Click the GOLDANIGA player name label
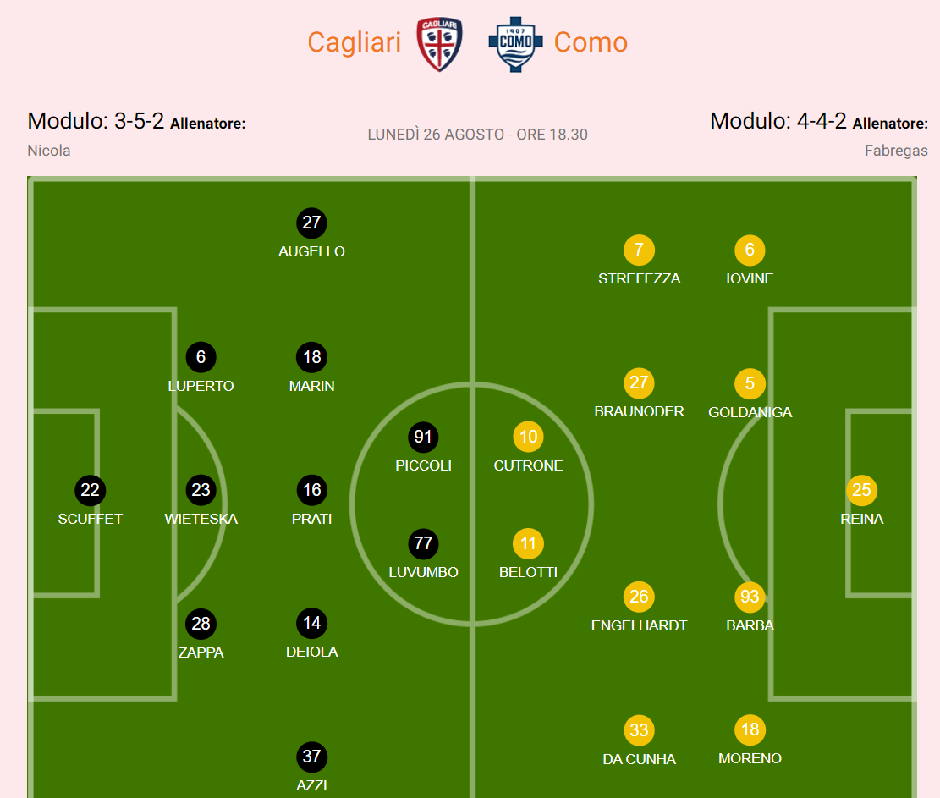 (x=750, y=412)
